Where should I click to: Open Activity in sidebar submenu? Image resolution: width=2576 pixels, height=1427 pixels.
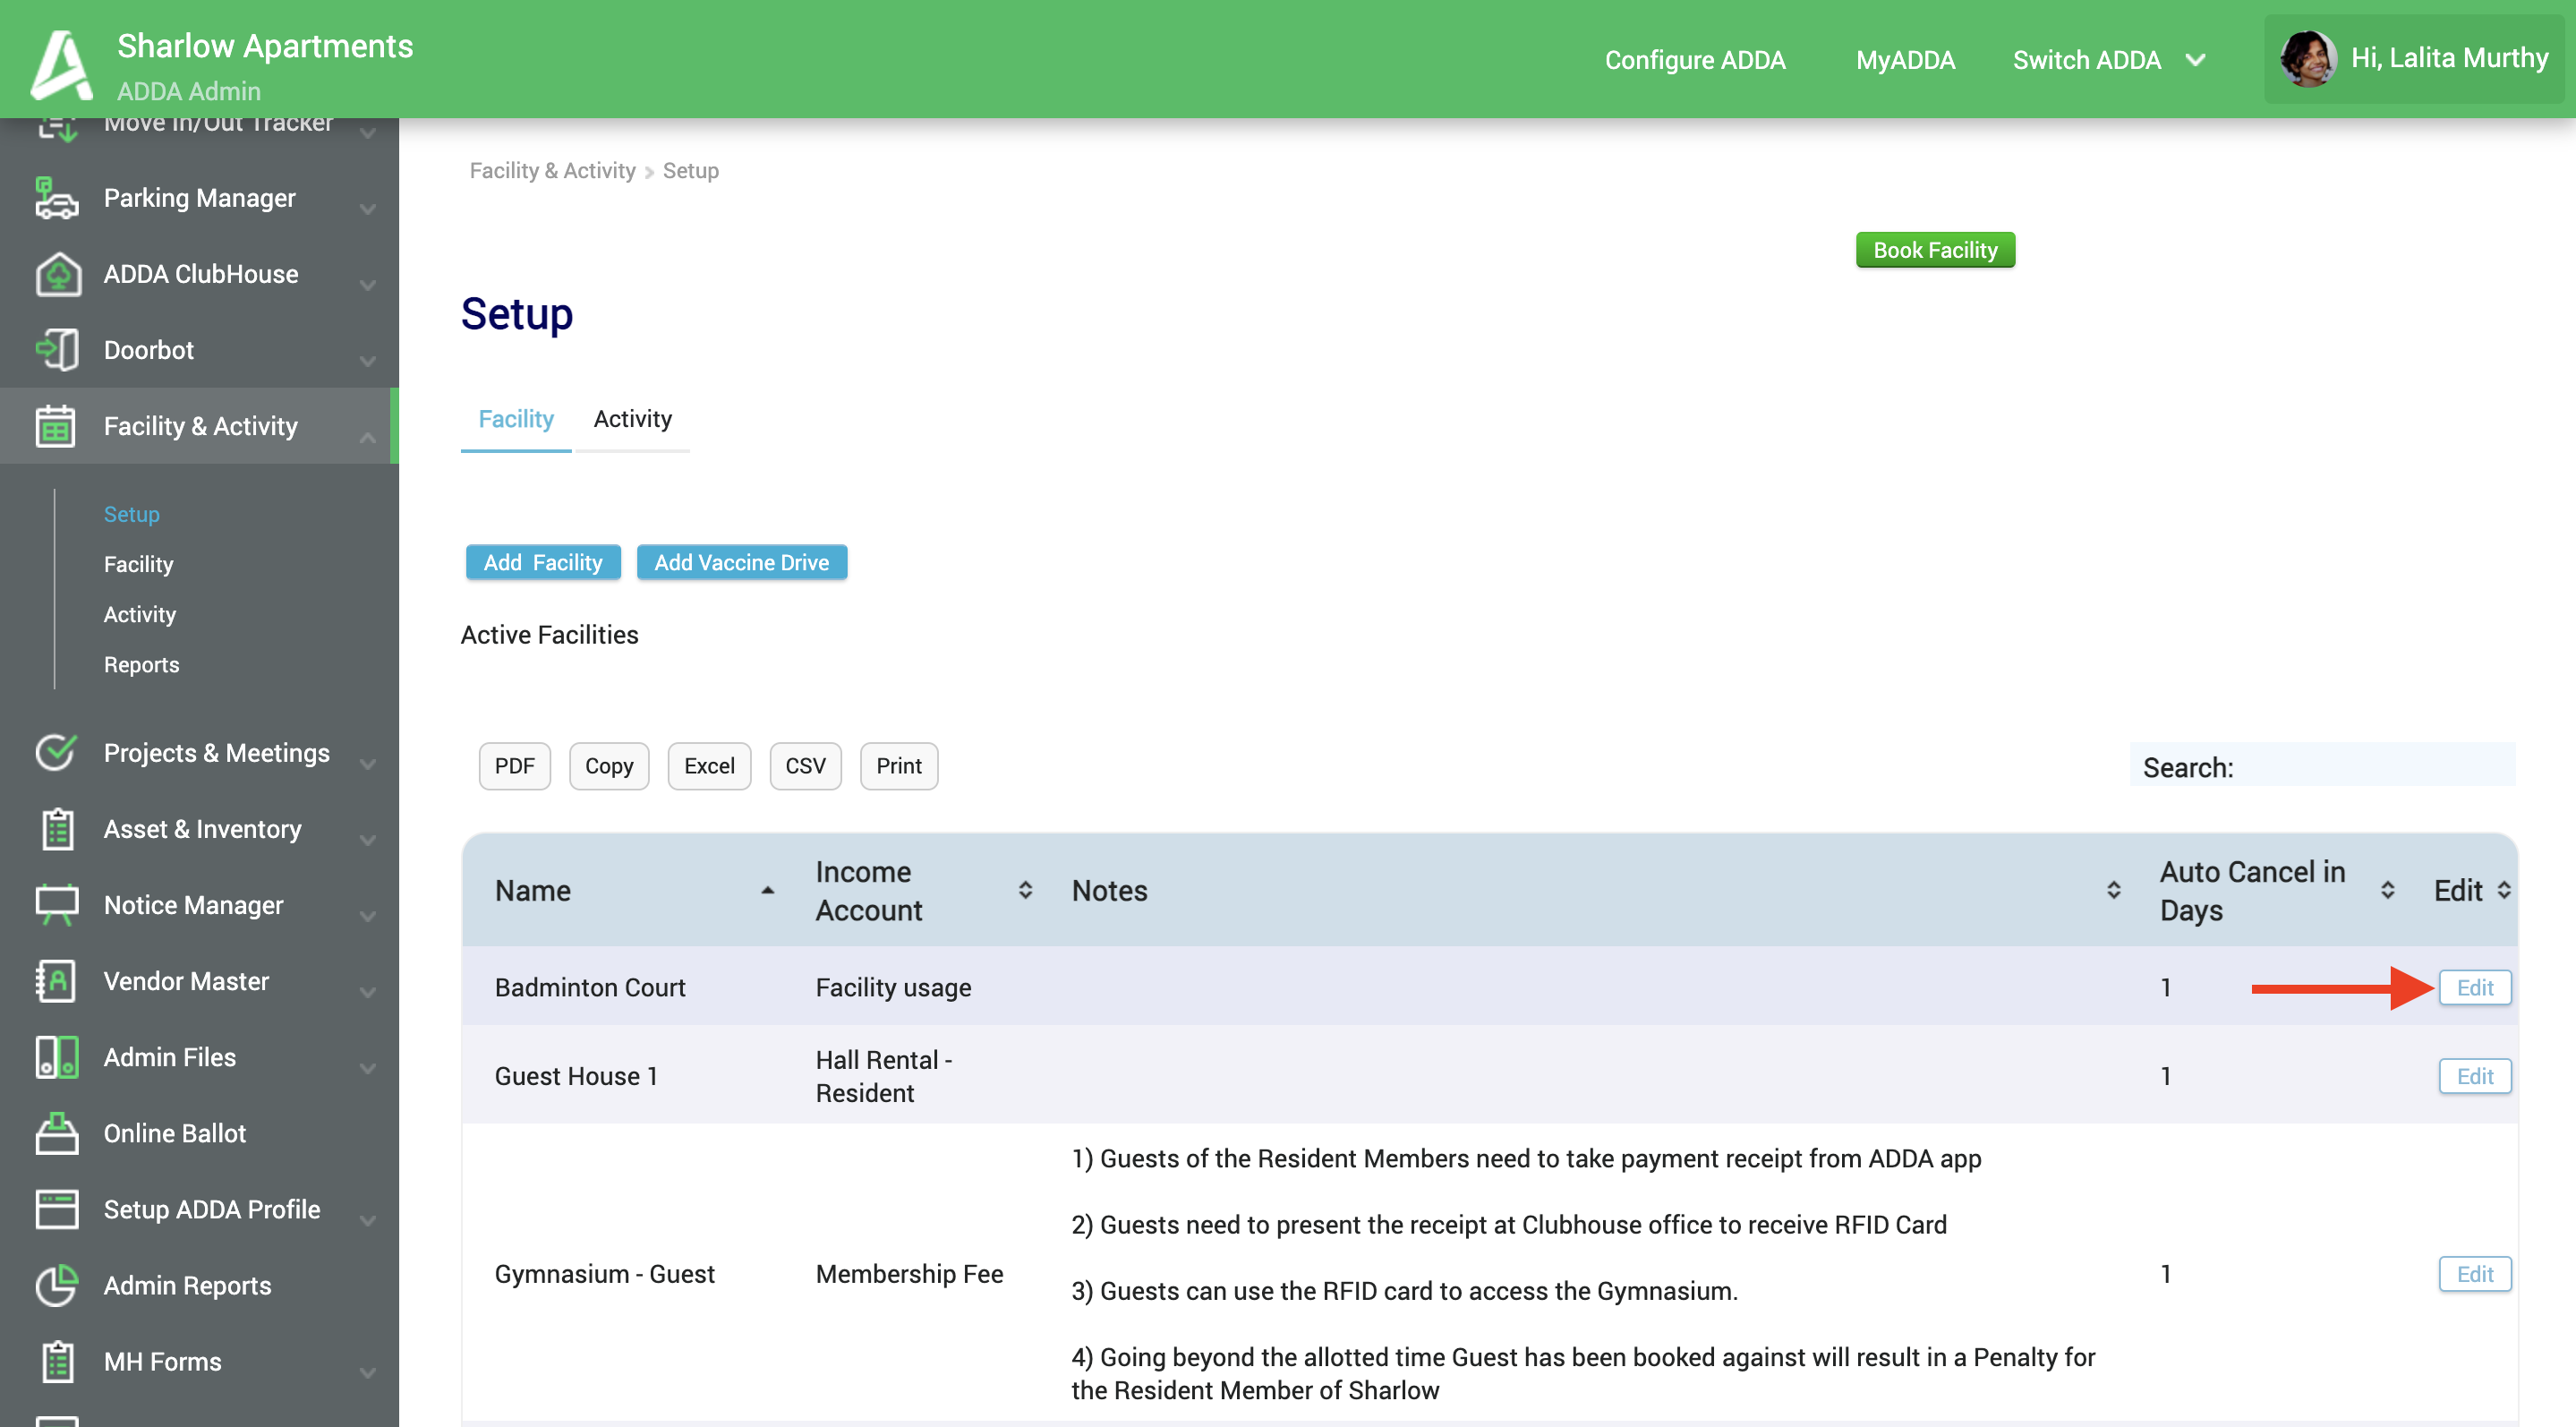click(x=139, y=614)
